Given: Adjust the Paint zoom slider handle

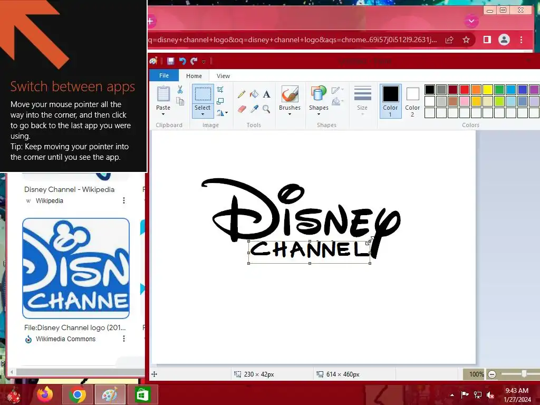Looking at the screenshot, I should 524,374.
